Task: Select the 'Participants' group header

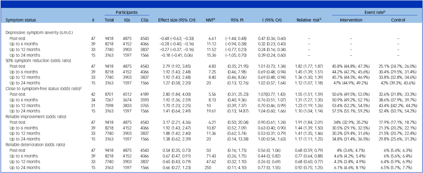Action: point(127,12)
